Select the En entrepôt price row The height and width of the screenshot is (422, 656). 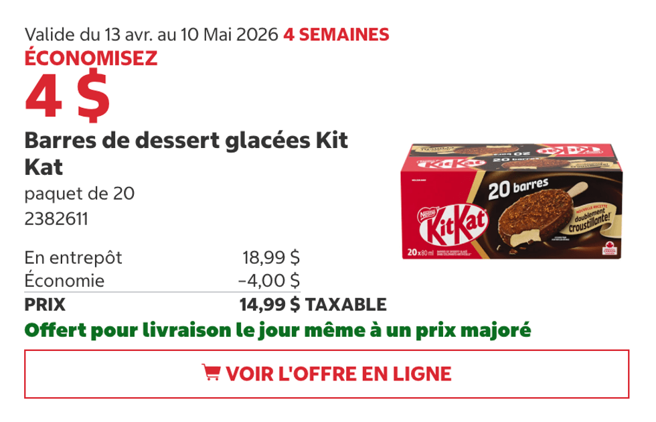(x=74, y=256)
